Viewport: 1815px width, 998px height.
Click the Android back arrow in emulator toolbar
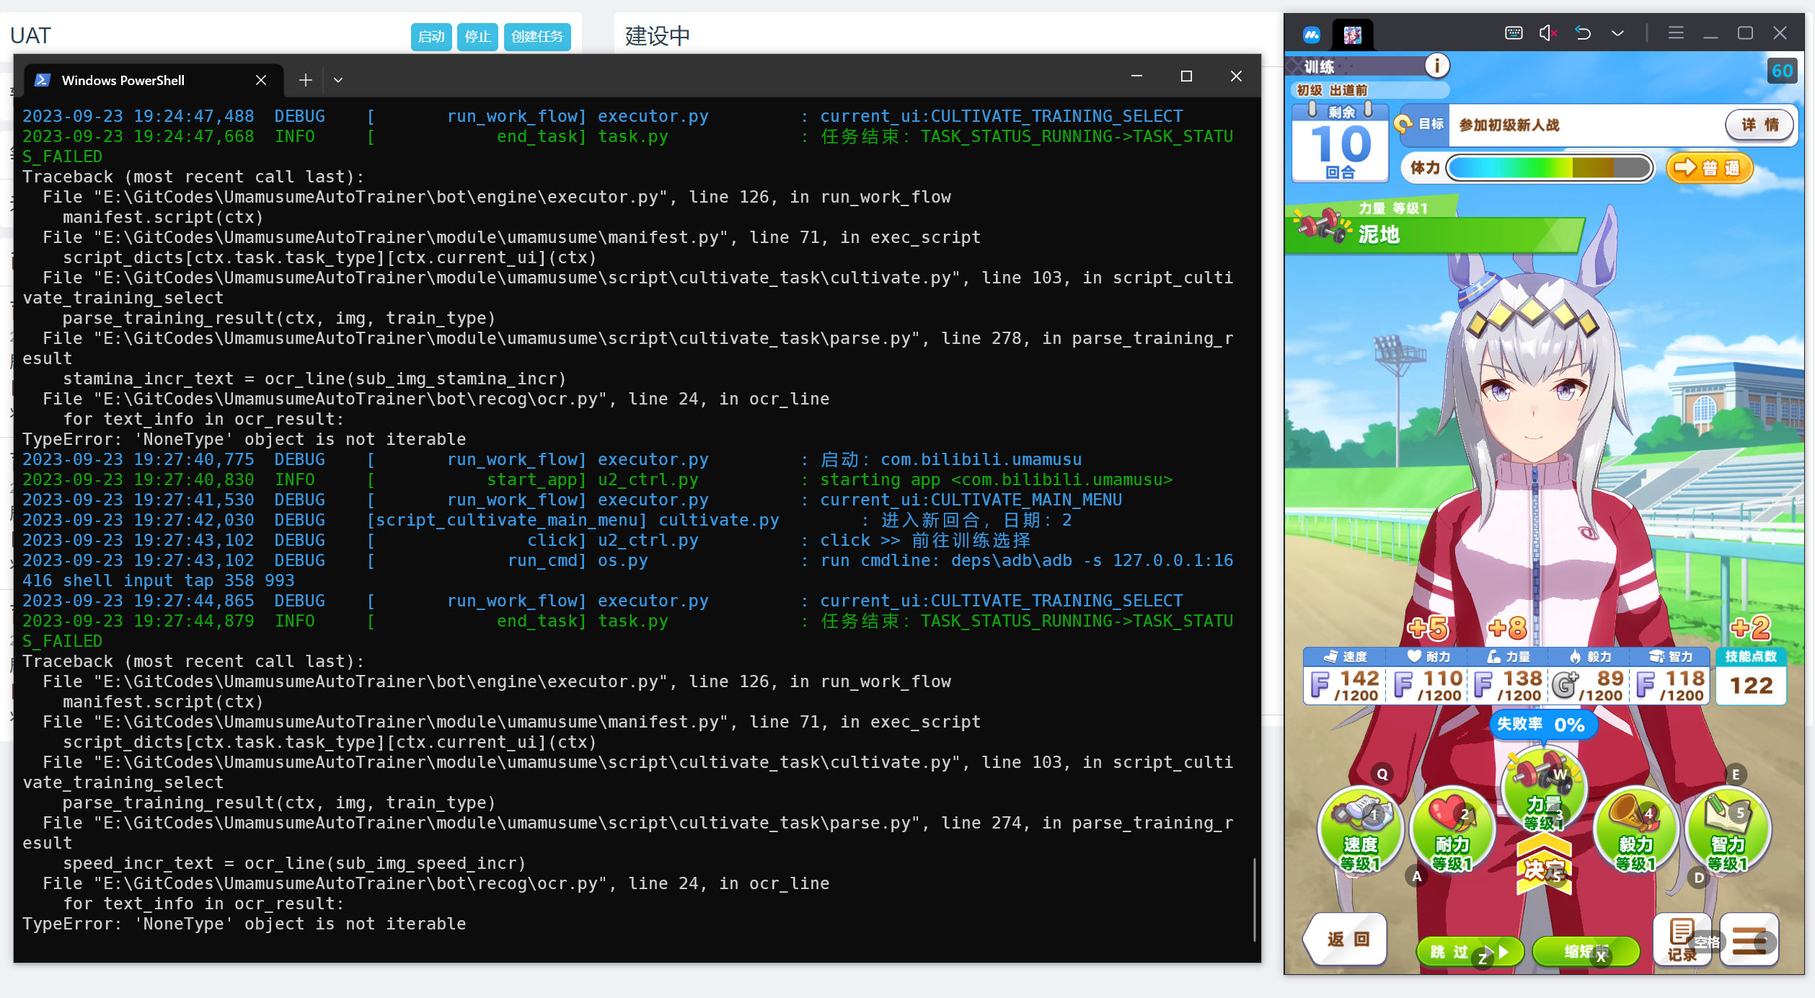[1584, 32]
